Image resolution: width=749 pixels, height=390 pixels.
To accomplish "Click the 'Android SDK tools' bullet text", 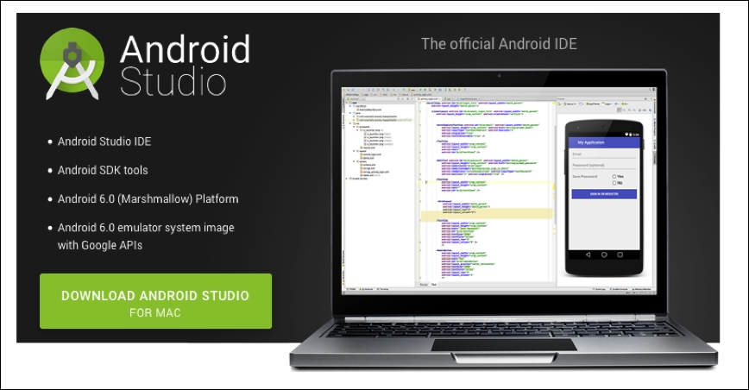I will tap(103, 170).
